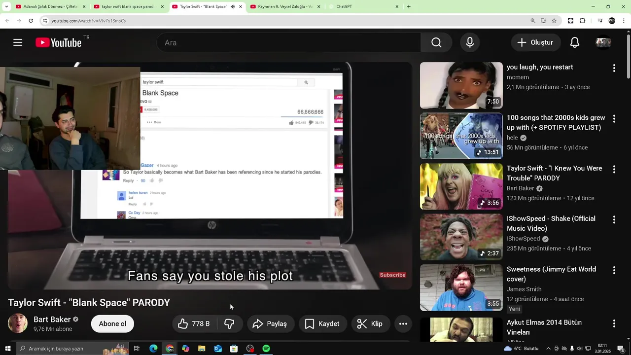Click the address bar URL
Viewport: 631px width, 355px height.
pyautogui.click(x=89, y=21)
